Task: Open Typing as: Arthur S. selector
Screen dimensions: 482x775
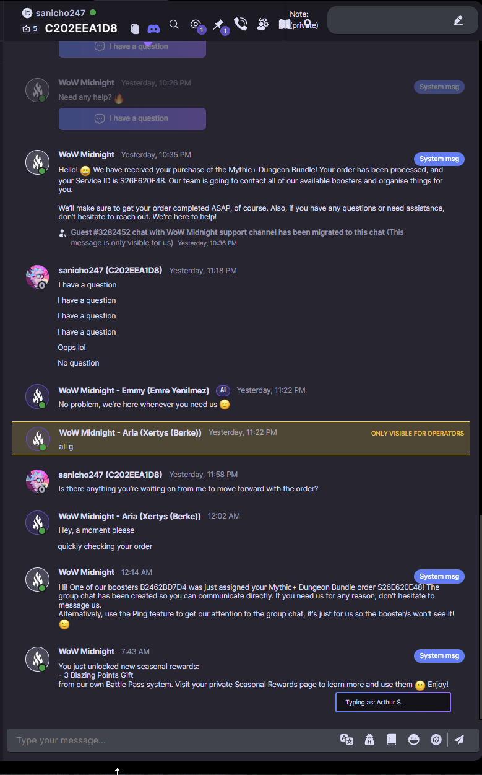Action: pyautogui.click(x=393, y=703)
